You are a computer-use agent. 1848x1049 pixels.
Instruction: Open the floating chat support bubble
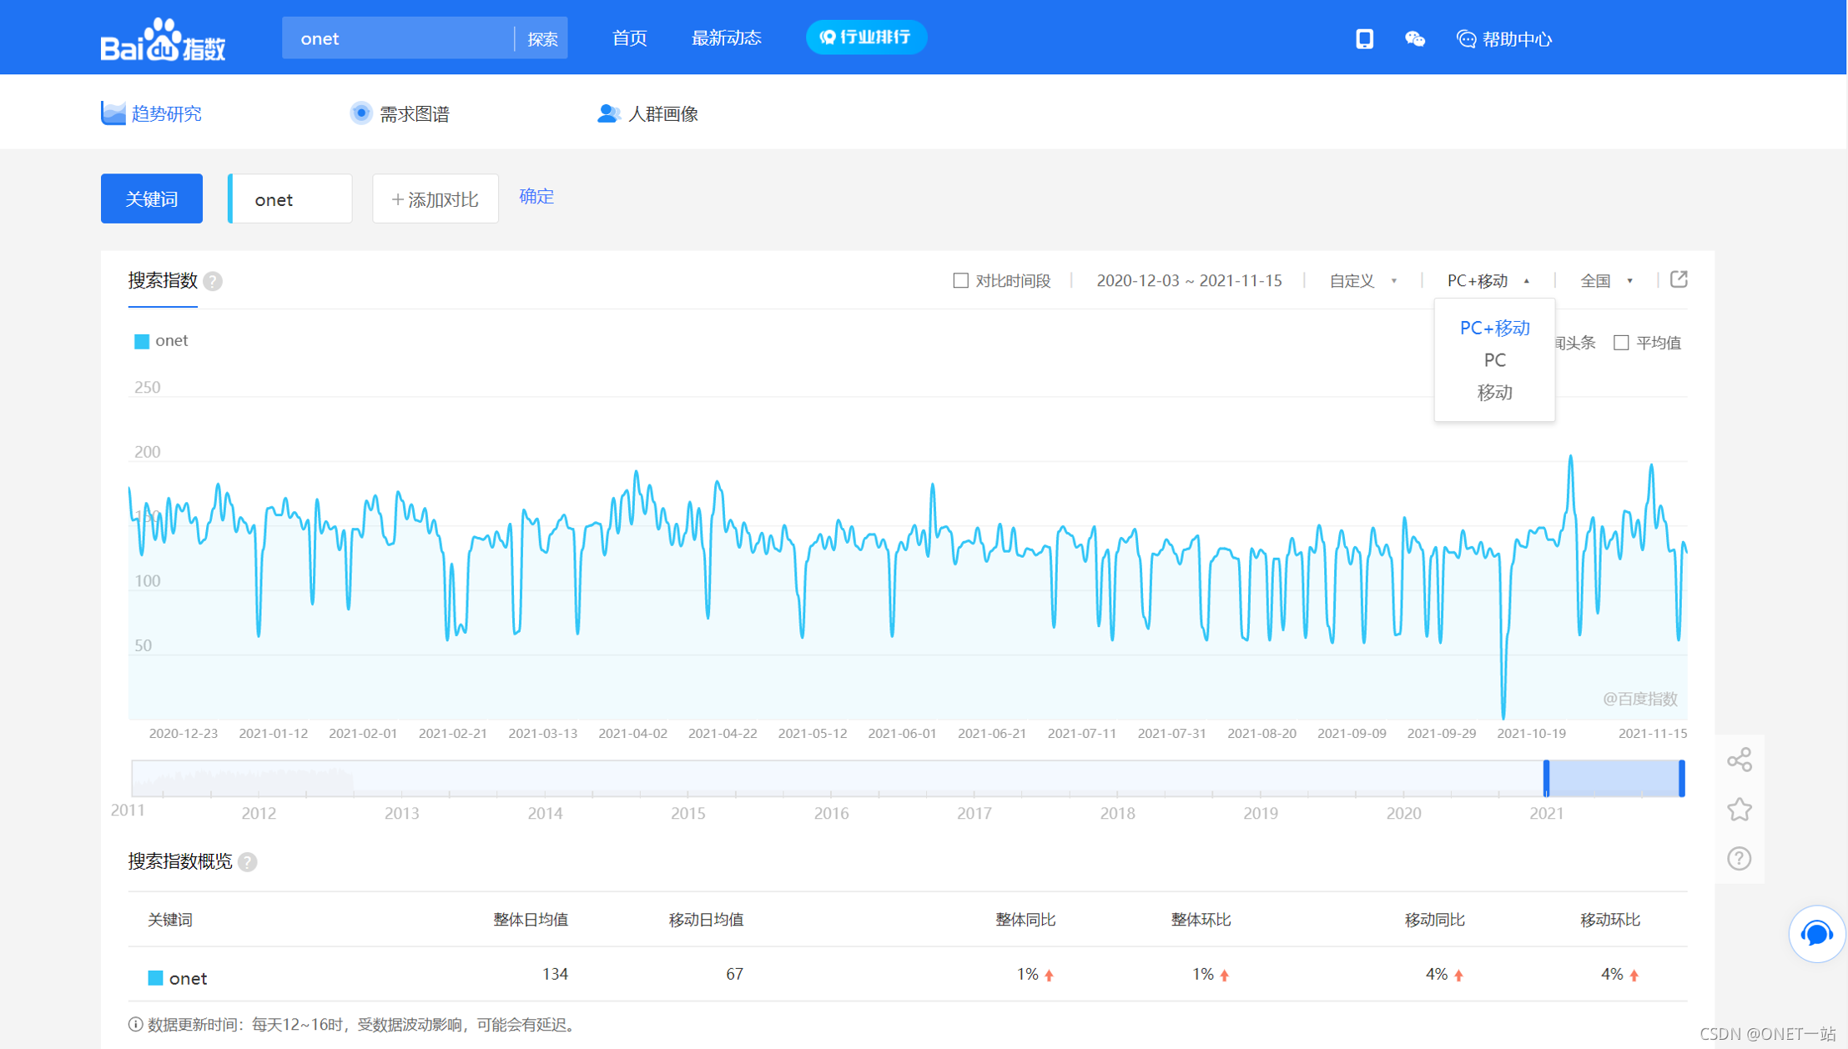point(1815,933)
